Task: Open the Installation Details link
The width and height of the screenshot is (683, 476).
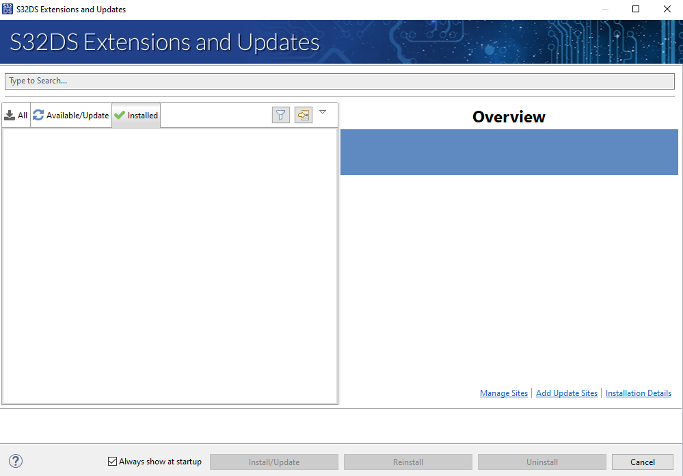Action: [x=639, y=393]
